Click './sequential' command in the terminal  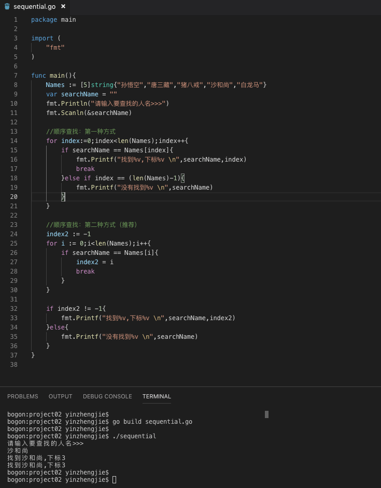(134, 436)
